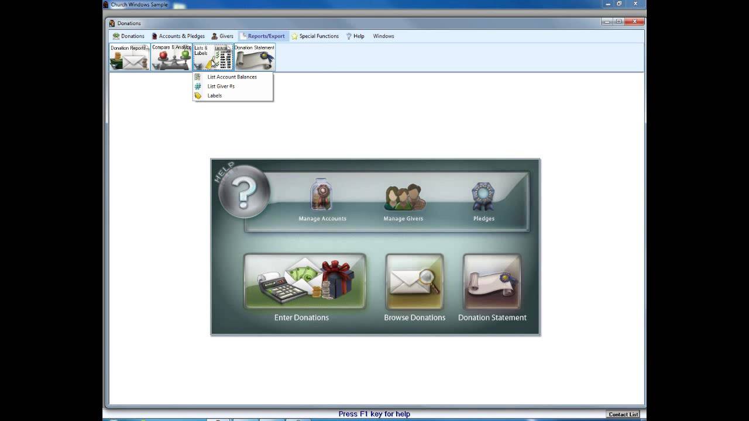Open the Givers menu
The width and height of the screenshot is (749, 421).
pos(222,36)
